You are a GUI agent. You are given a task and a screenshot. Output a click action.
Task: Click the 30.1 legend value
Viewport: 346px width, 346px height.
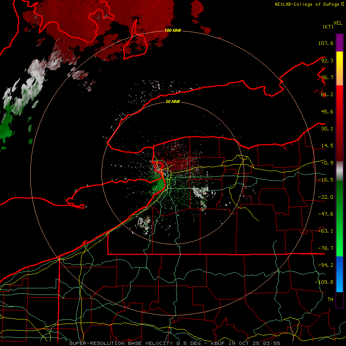tap(327, 129)
